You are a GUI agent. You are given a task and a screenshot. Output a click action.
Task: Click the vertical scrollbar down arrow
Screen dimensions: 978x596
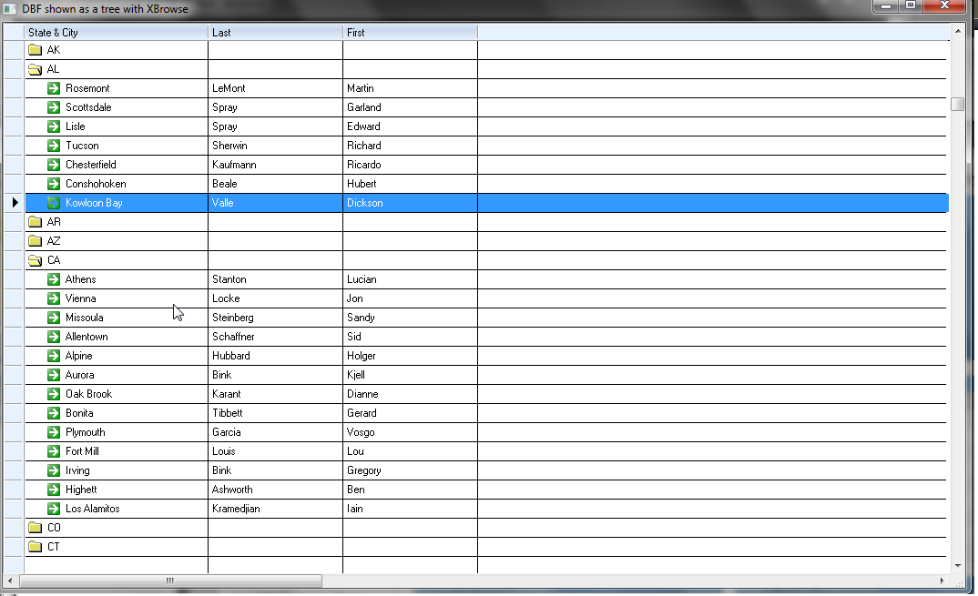pyautogui.click(x=957, y=566)
